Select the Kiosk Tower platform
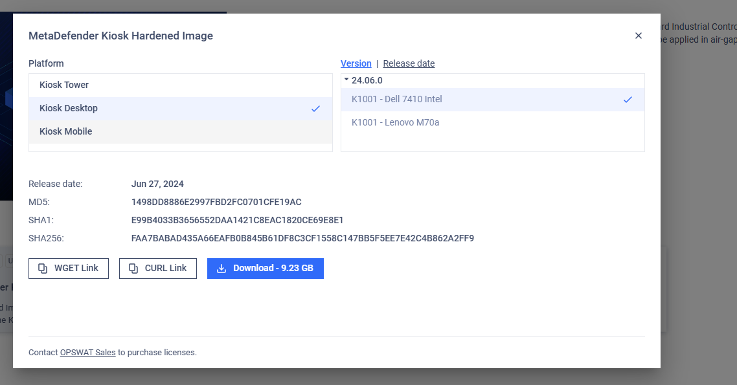 coord(181,85)
